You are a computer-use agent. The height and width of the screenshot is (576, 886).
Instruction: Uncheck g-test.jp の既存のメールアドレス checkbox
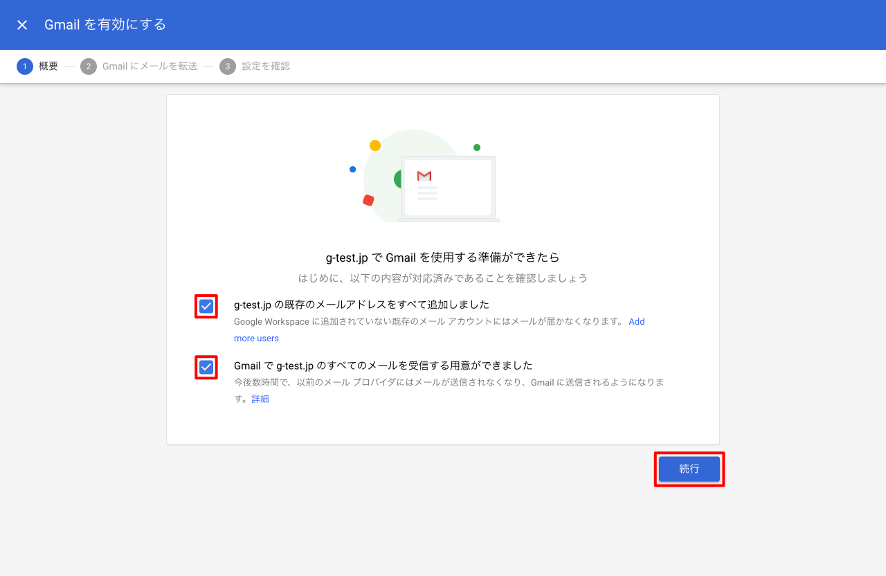206,307
